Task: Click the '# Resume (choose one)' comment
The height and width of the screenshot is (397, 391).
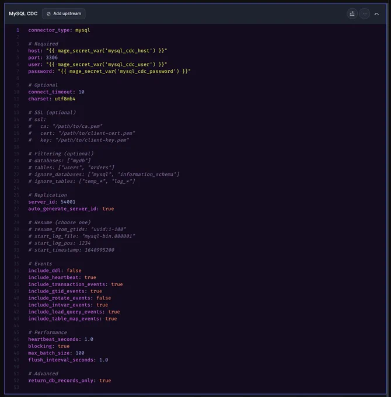Action: (x=59, y=222)
